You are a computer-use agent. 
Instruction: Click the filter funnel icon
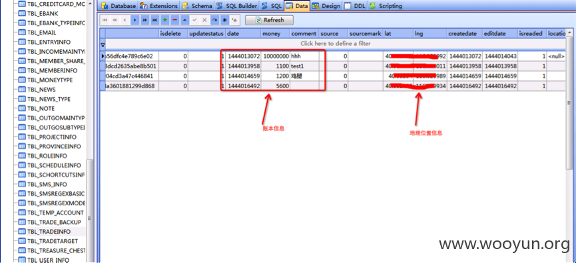point(103,44)
